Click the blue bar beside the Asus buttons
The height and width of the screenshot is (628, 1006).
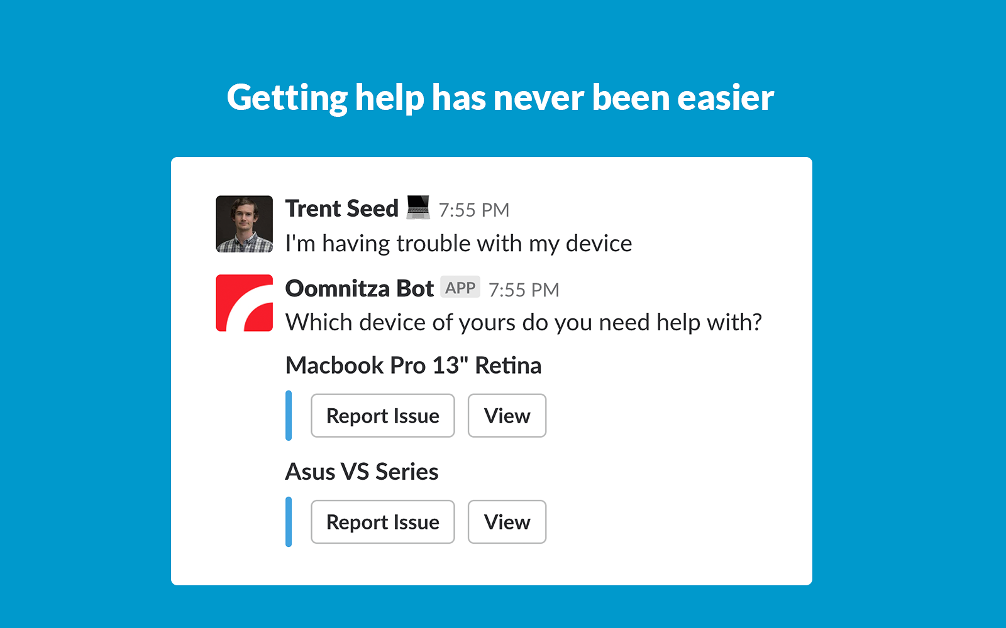point(289,522)
